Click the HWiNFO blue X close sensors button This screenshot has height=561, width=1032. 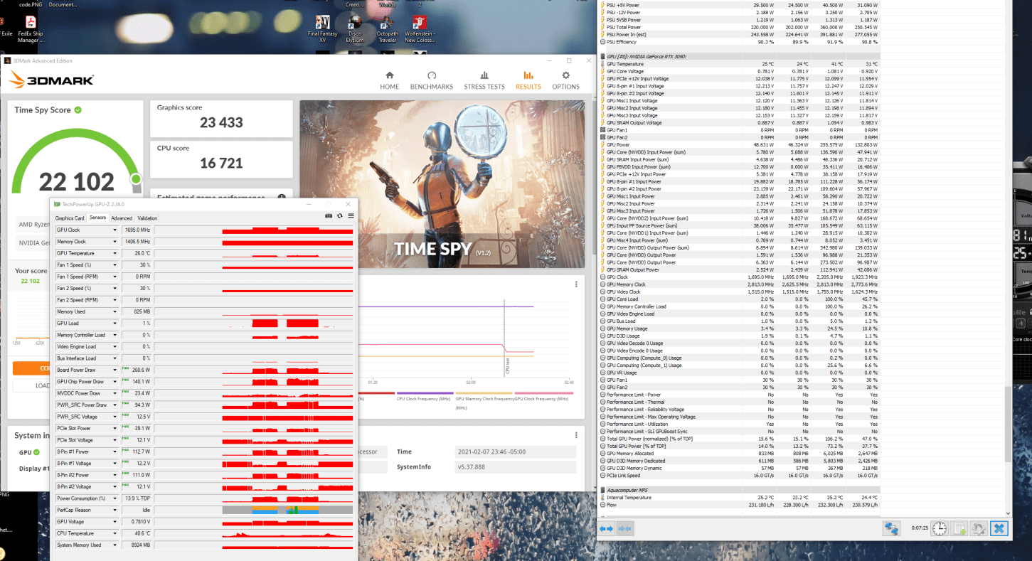pyautogui.click(x=999, y=528)
